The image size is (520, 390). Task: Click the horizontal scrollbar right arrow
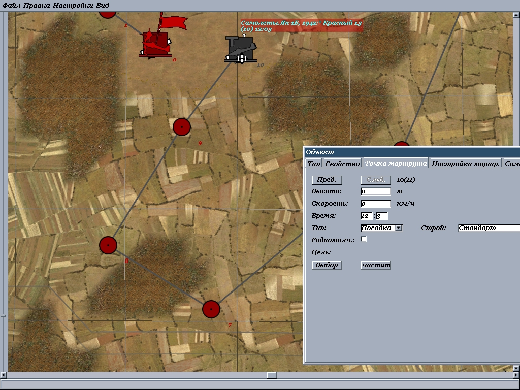[516, 375]
